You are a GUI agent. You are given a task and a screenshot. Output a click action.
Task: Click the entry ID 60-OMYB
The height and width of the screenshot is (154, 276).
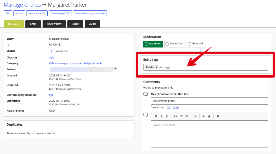(x=55, y=45)
